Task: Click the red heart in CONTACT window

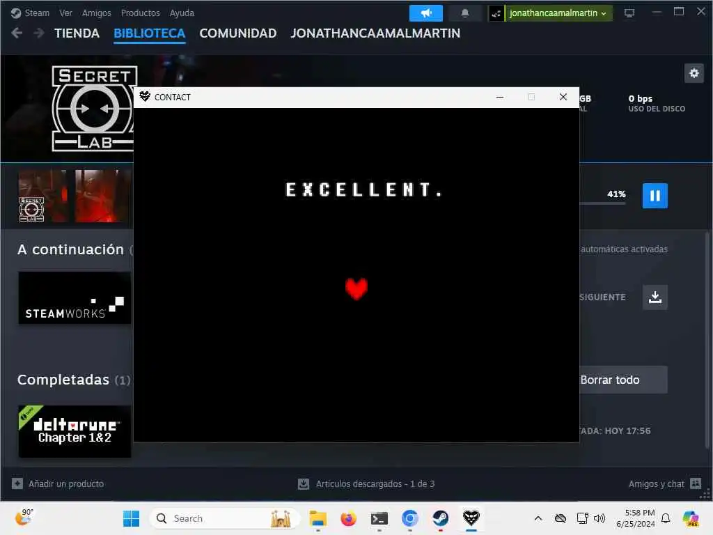Action: pos(356,288)
